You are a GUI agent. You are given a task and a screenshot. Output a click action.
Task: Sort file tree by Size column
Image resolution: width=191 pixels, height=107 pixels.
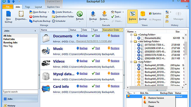[x=177, y=32]
